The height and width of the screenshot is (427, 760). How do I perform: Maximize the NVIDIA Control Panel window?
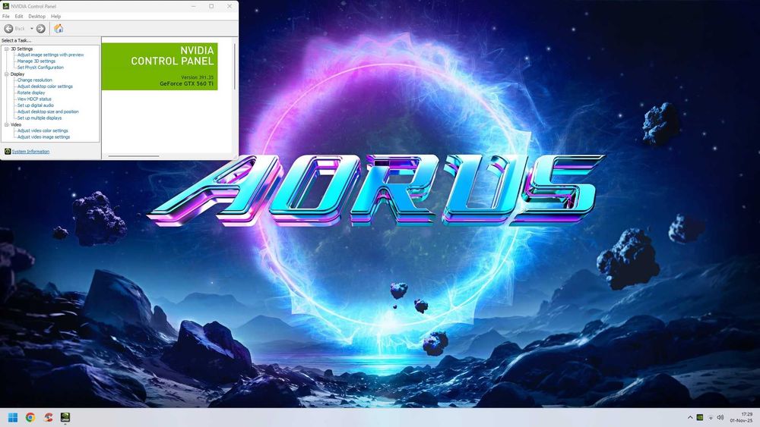(211, 6)
